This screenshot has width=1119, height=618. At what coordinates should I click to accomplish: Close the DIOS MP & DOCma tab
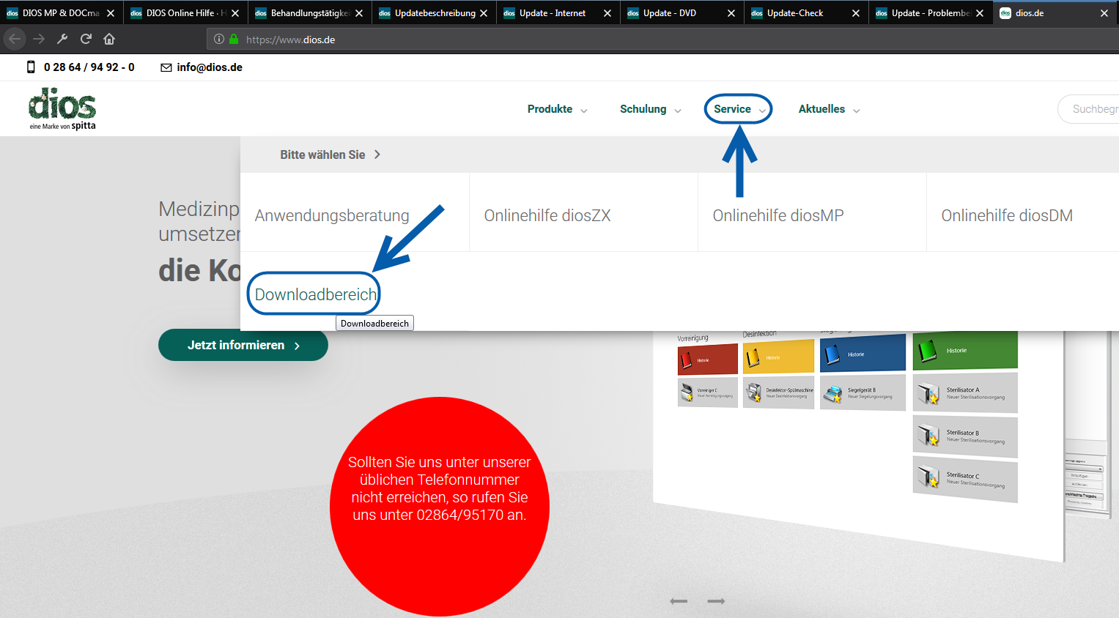[111, 13]
